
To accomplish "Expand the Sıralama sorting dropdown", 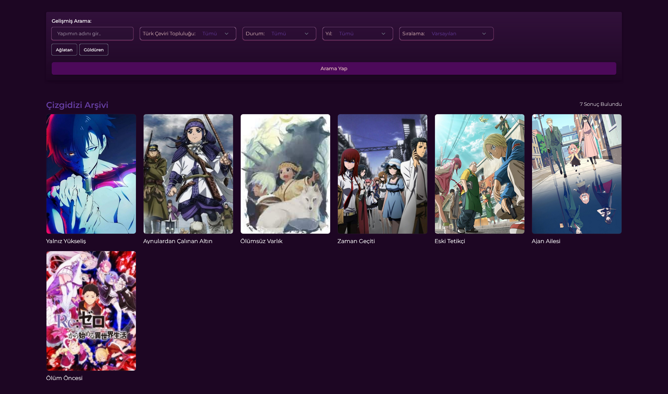I will click(x=446, y=34).
